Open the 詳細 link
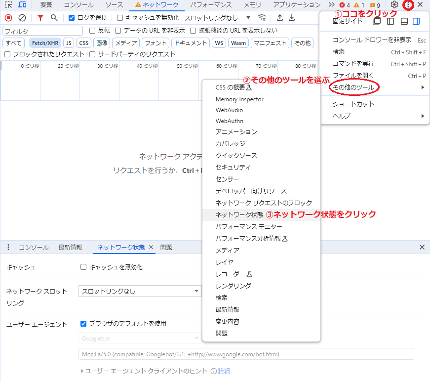This screenshot has width=430, height=382. click(224, 371)
